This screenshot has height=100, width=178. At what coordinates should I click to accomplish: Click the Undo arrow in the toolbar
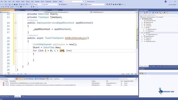tap(27, 4)
